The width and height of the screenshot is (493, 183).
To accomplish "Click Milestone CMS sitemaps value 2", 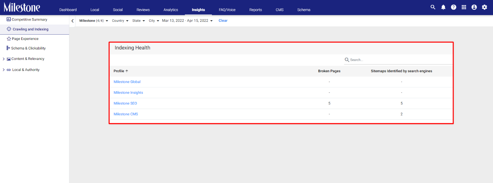I will (401, 114).
